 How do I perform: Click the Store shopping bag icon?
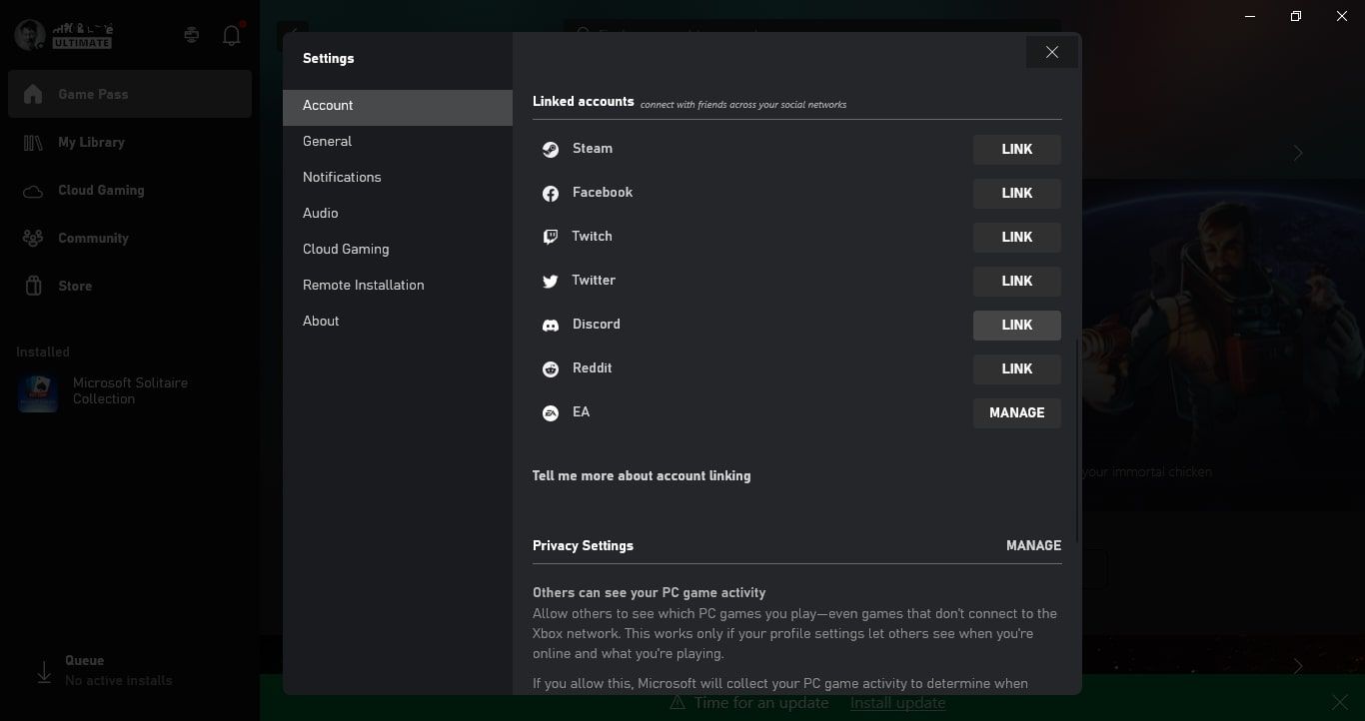(x=33, y=286)
